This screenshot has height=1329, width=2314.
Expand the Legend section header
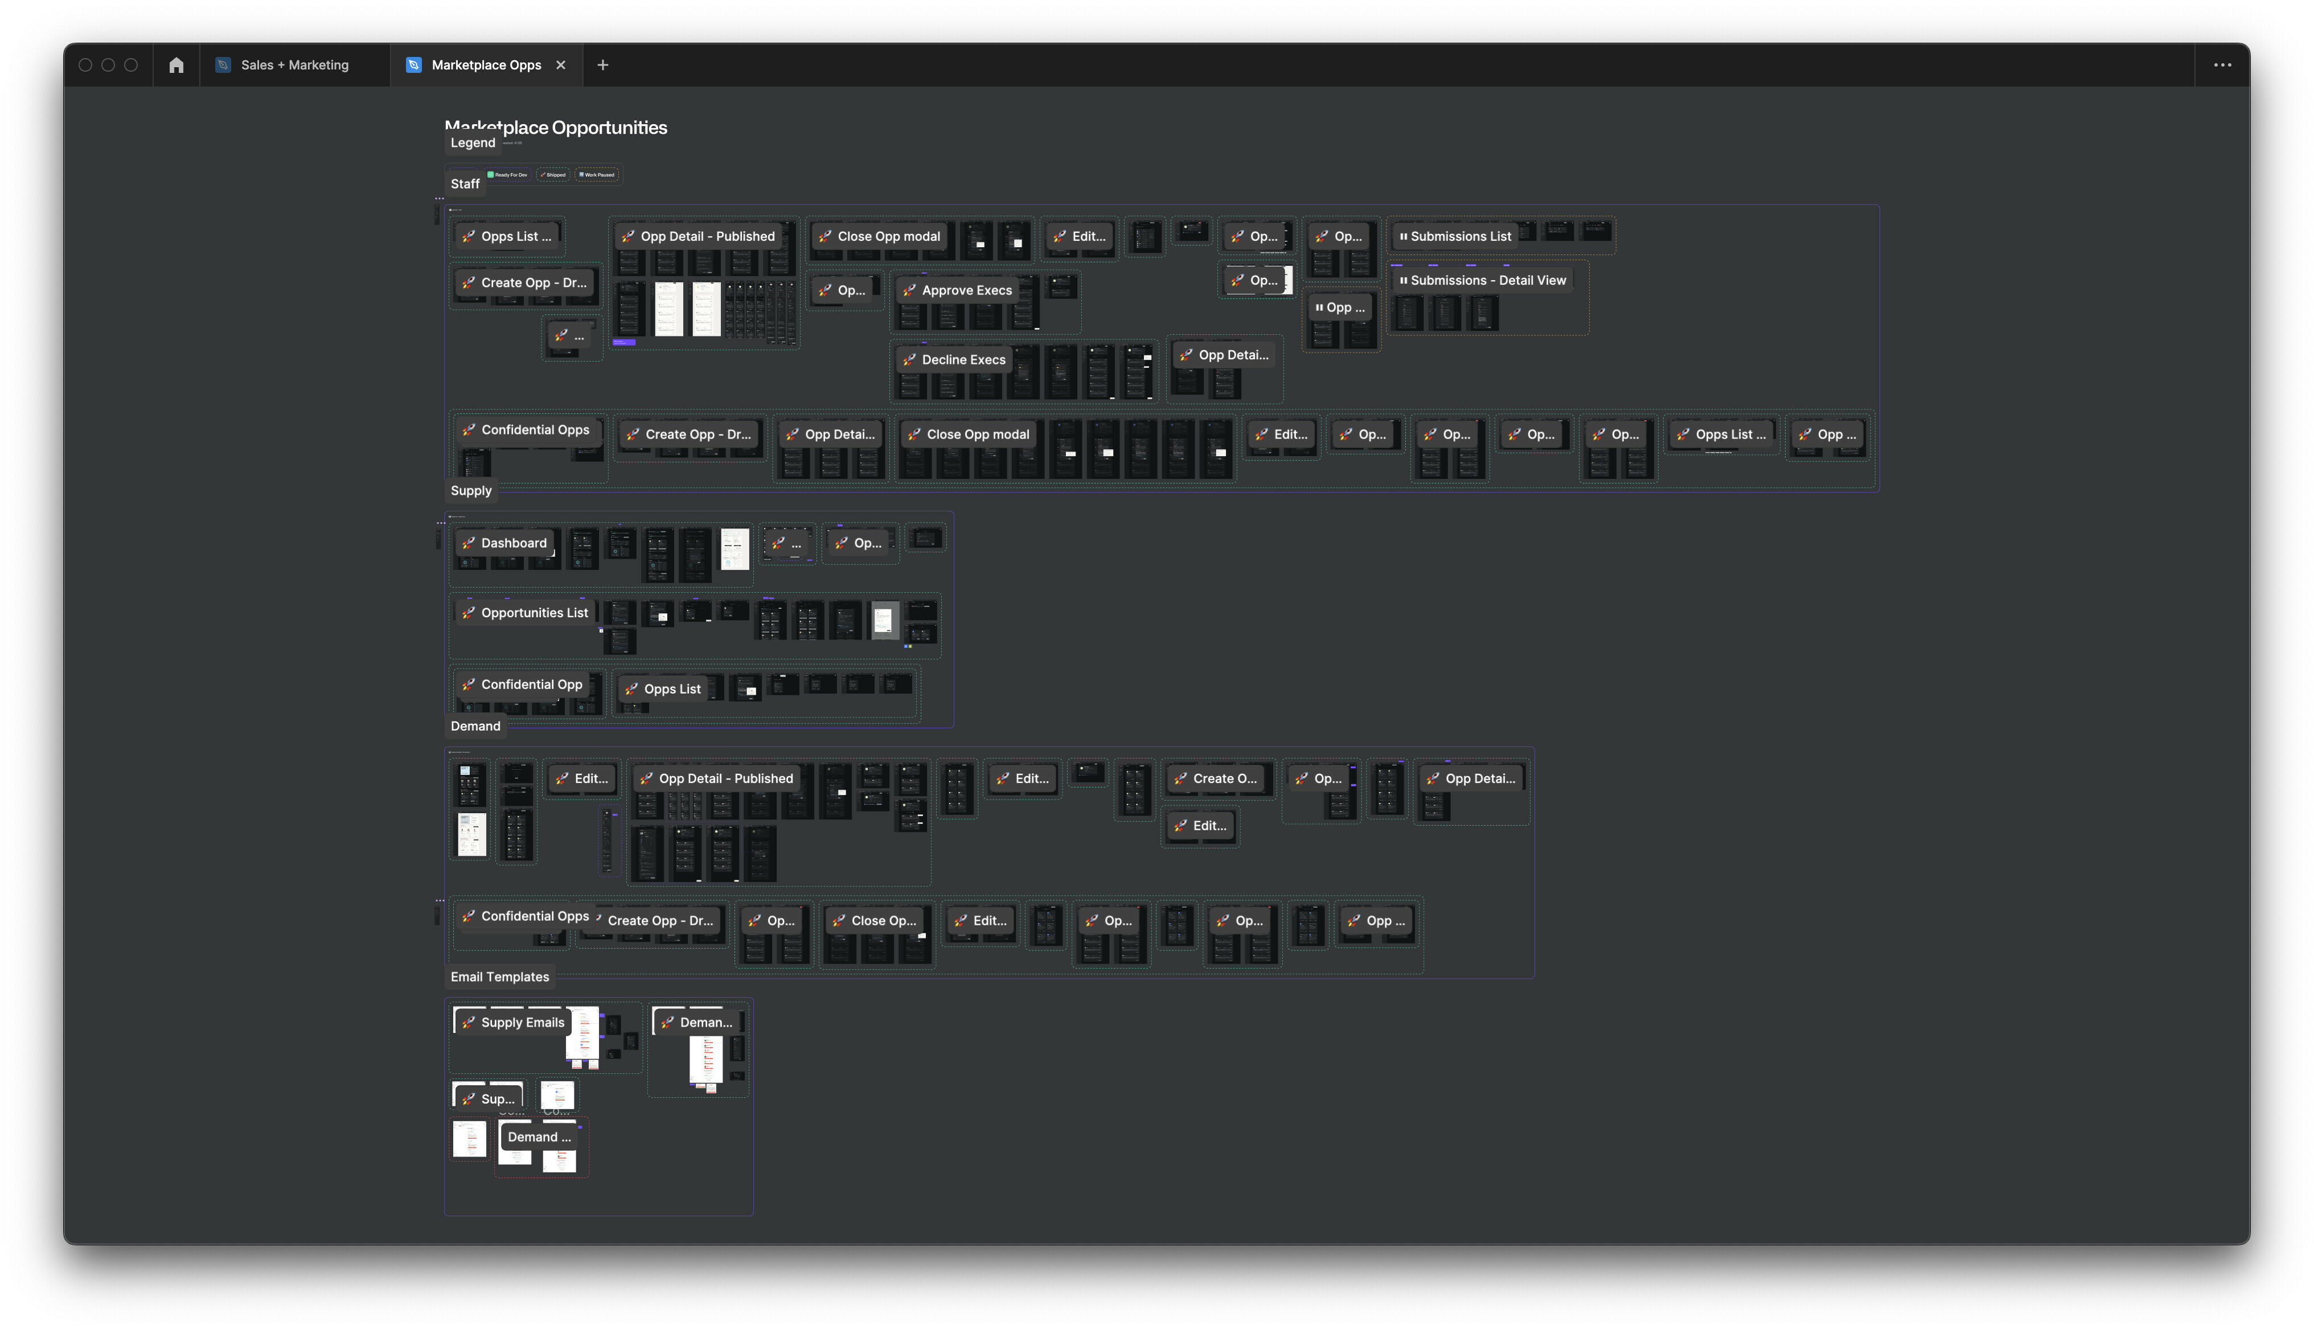[x=472, y=141]
